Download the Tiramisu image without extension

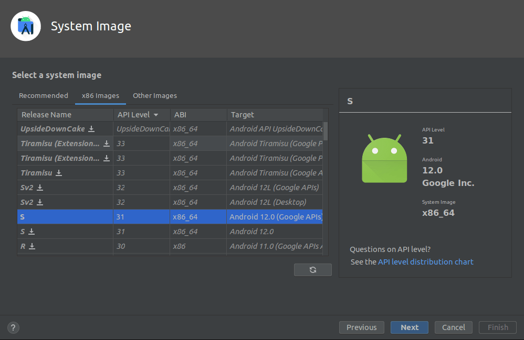pyautogui.click(x=59, y=173)
